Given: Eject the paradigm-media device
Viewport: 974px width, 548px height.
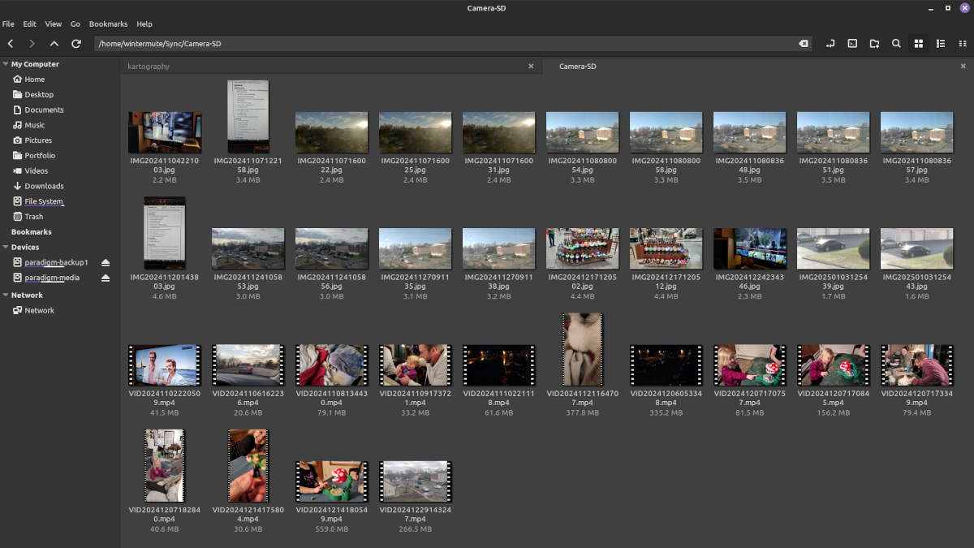Looking at the screenshot, I should pyautogui.click(x=106, y=278).
